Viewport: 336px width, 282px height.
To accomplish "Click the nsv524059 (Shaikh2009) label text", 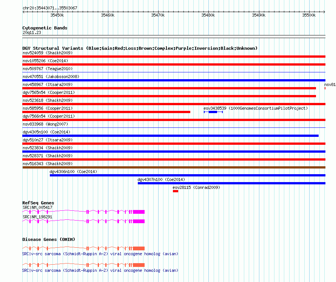I will click(x=48, y=53).
